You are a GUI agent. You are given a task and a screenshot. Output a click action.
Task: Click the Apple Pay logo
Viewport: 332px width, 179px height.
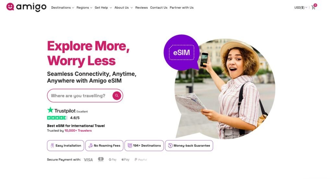125,160
